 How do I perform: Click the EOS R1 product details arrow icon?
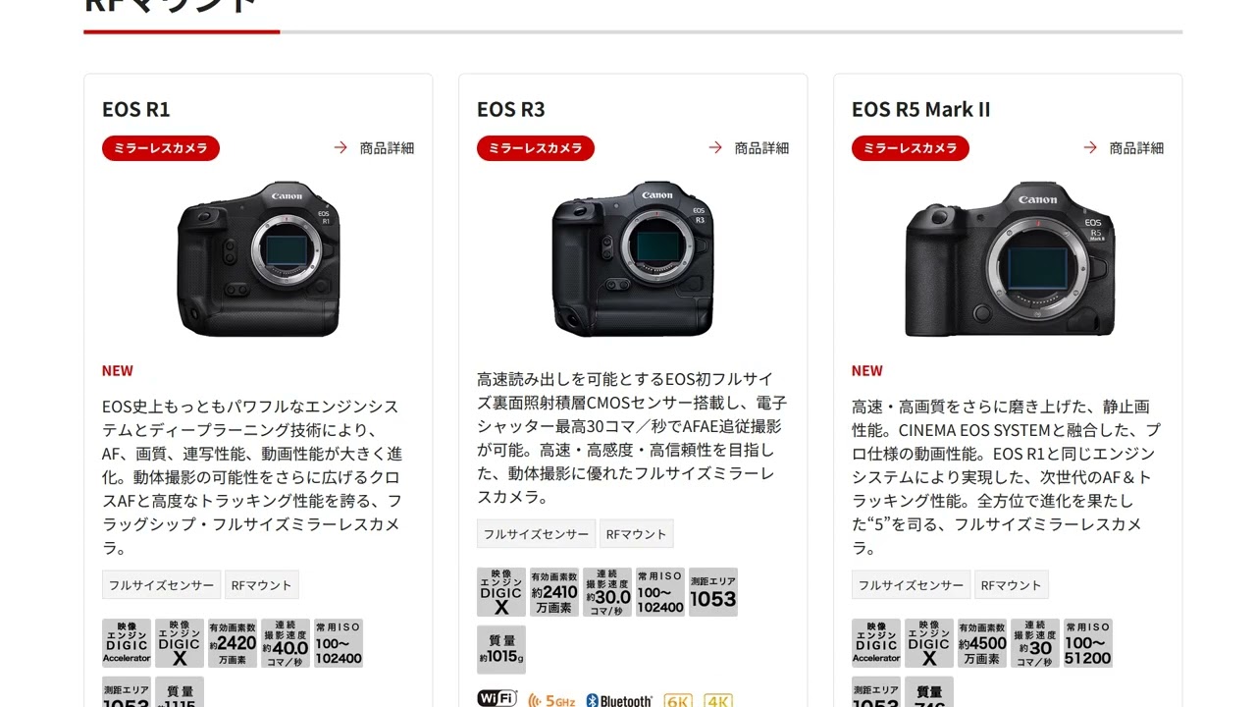[340, 147]
